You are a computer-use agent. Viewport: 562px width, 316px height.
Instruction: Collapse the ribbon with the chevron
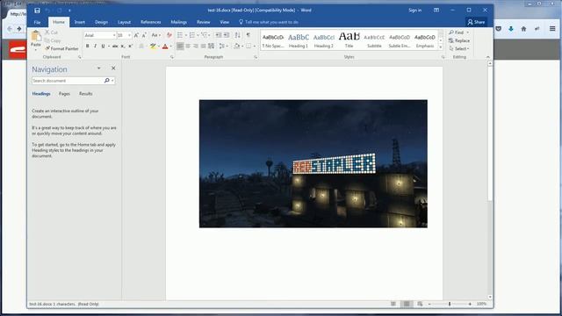click(487, 57)
